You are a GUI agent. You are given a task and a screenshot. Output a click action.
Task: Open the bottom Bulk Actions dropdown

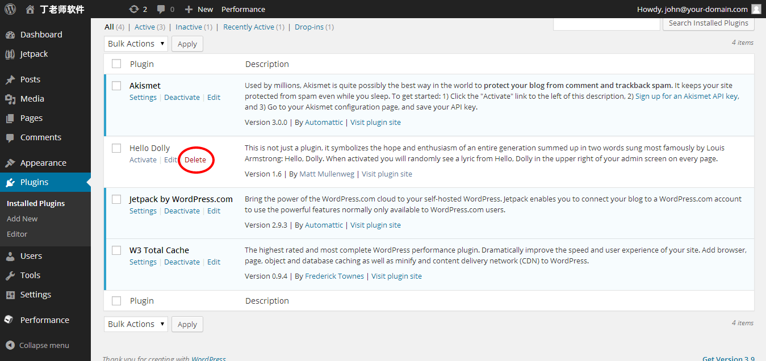pos(136,324)
